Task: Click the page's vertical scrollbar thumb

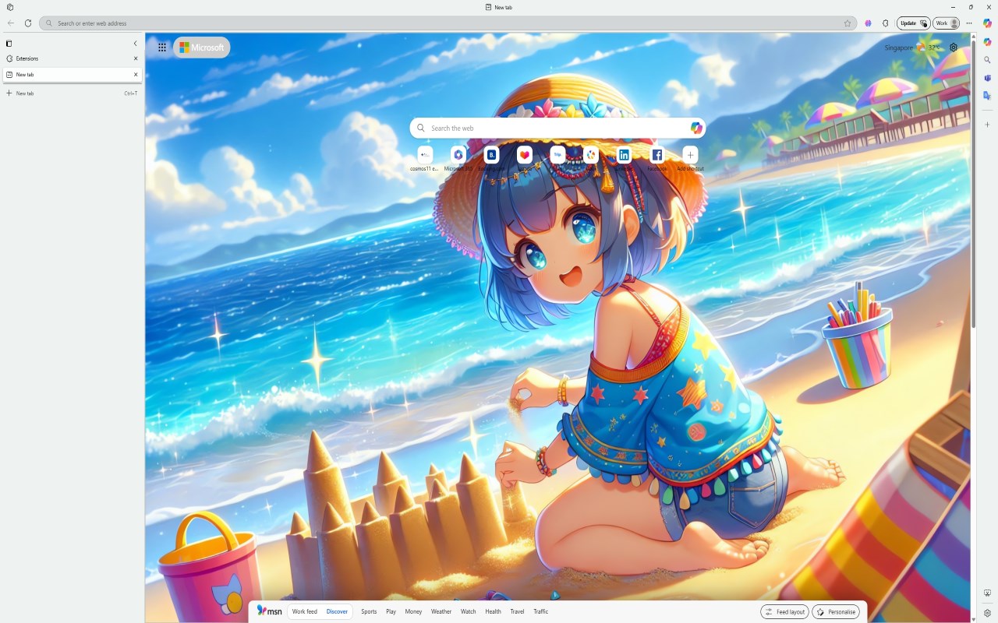Action: [974, 183]
